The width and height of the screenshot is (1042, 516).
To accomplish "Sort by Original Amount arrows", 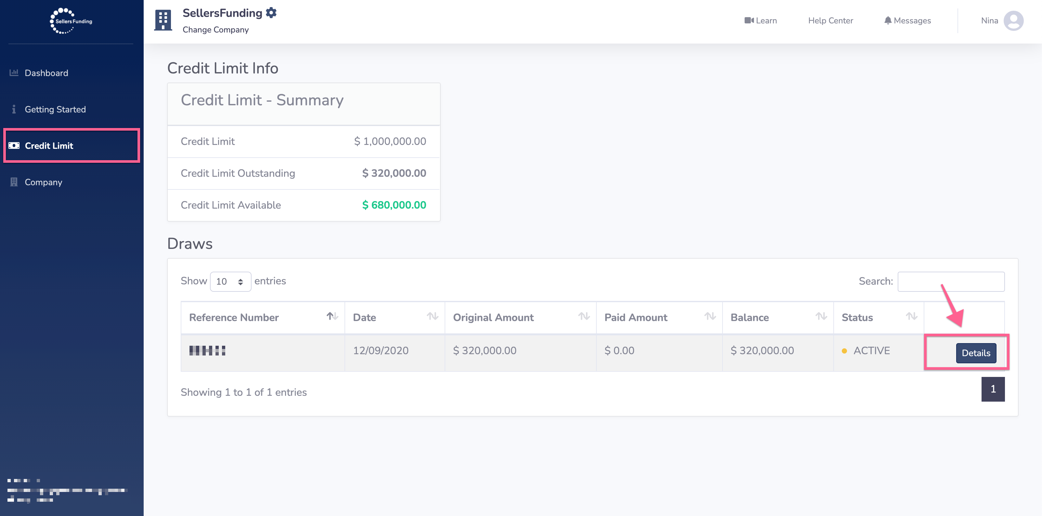I will click(584, 316).
